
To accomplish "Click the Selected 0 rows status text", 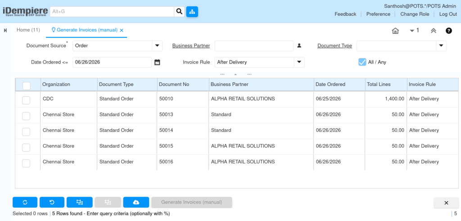I will click(30, 214).
